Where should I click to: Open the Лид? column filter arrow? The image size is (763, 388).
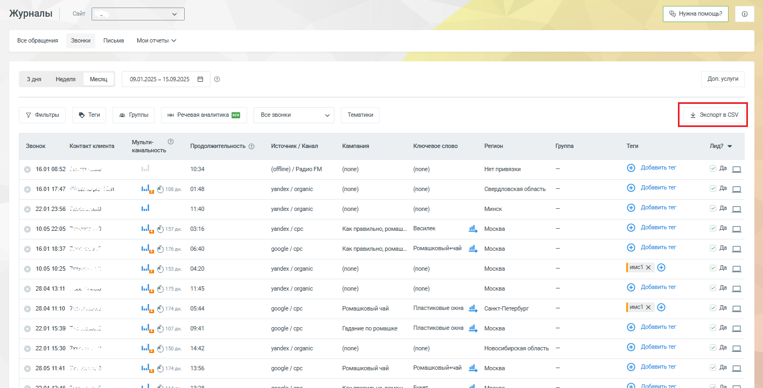730,146
